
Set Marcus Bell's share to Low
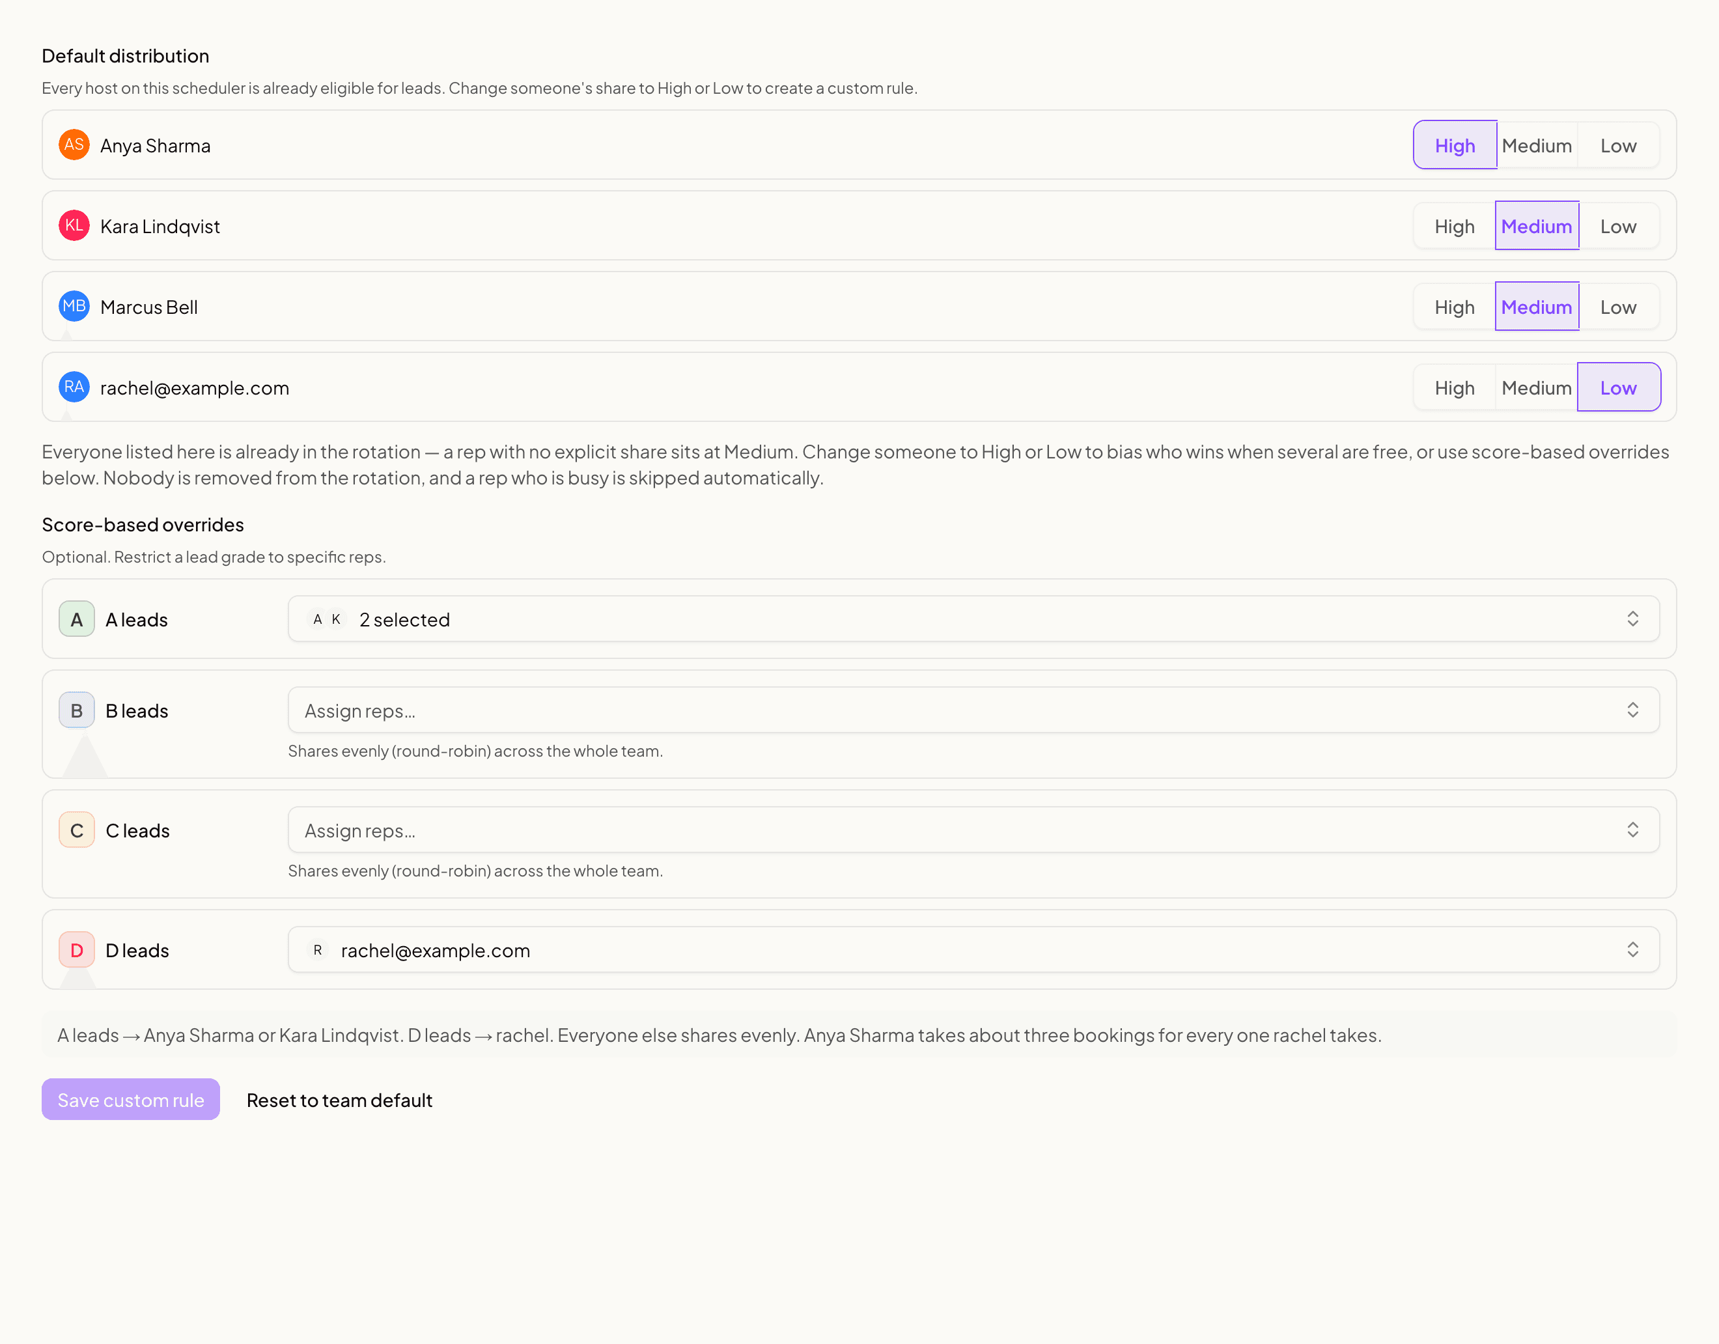[x=1618, y=307]
